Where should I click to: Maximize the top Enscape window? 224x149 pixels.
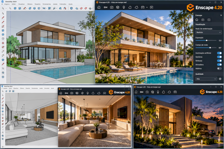pos(215,2)
